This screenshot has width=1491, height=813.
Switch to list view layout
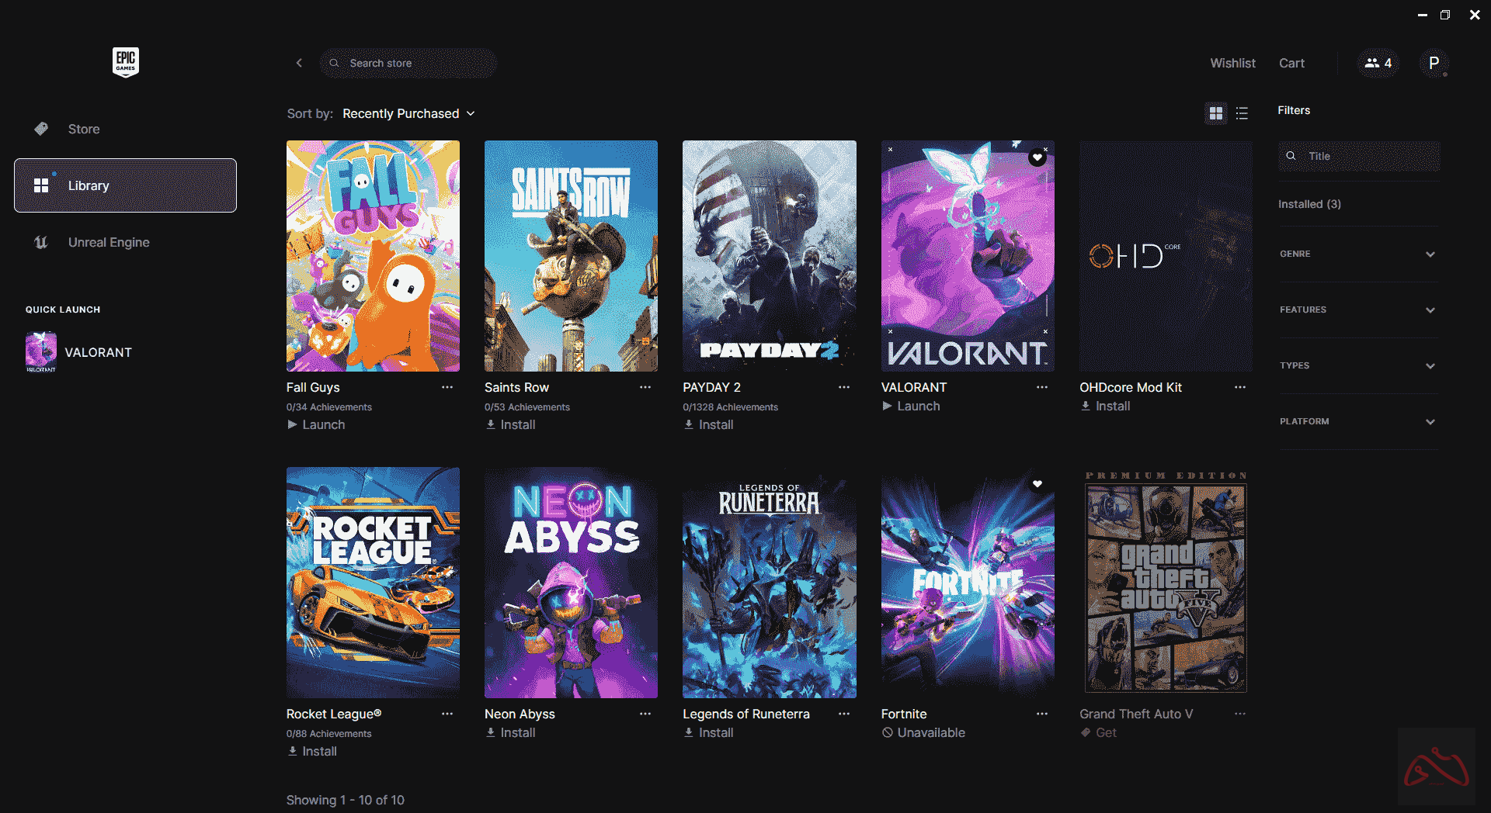tap(1242, 113)
